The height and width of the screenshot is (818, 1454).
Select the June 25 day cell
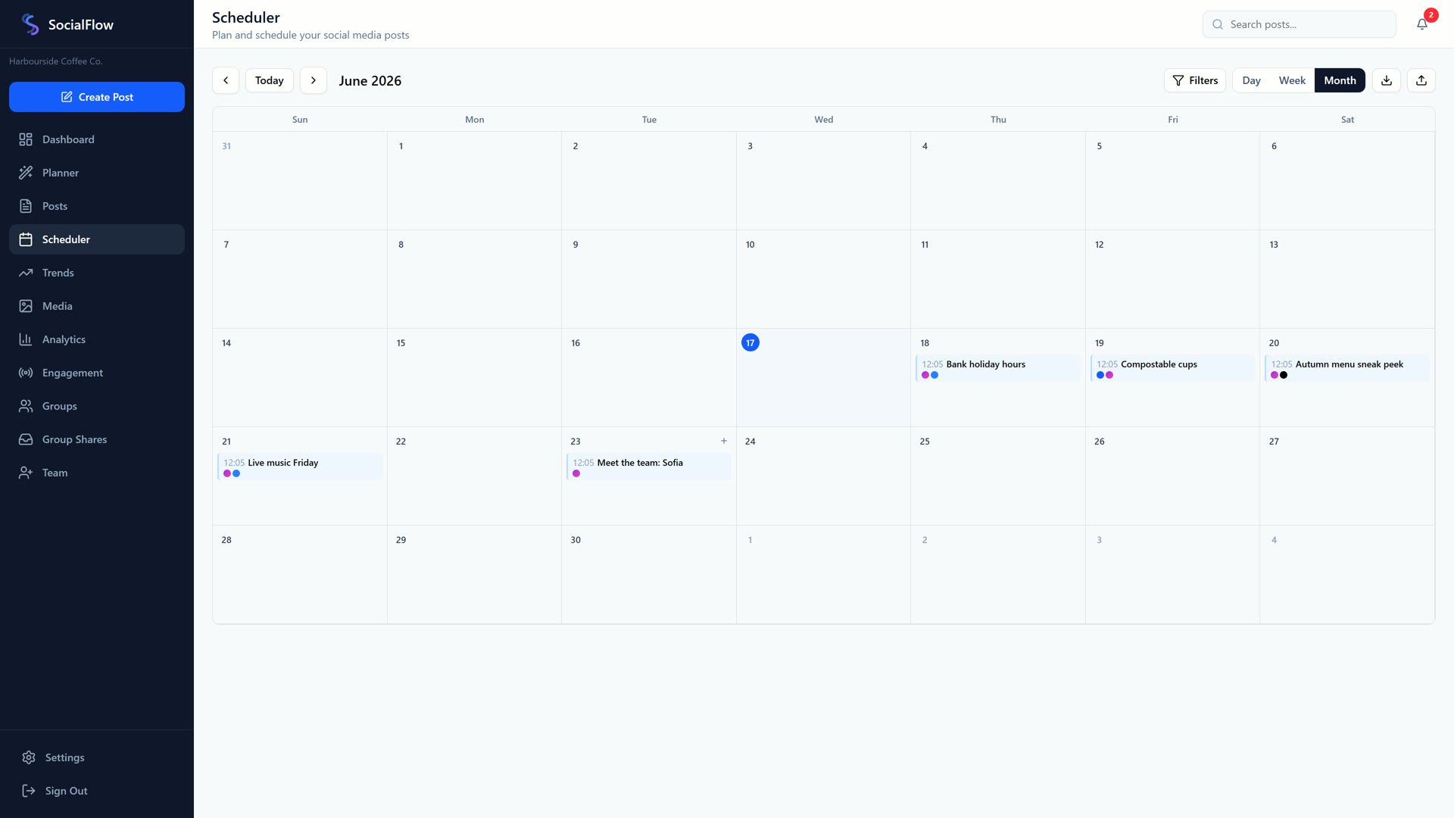pos(997,476)
